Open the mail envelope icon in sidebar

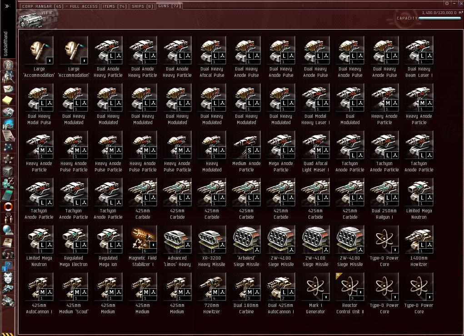[x=8, y=89]
